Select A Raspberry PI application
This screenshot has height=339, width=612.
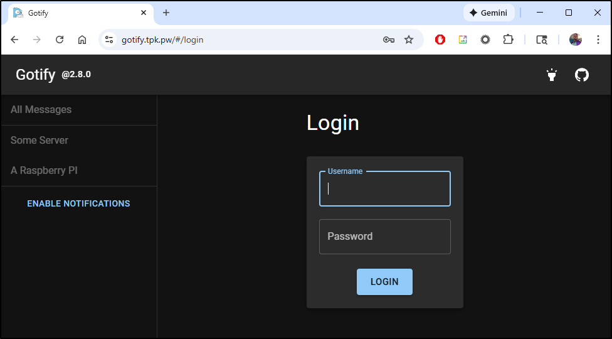pyautogui.click(x=44, y=171)
